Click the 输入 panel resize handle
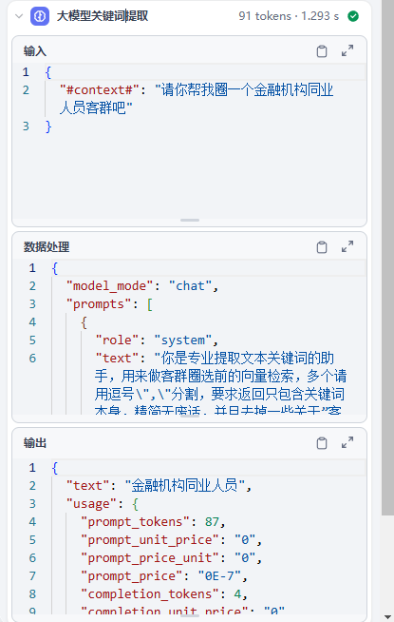 pos(190,220)
